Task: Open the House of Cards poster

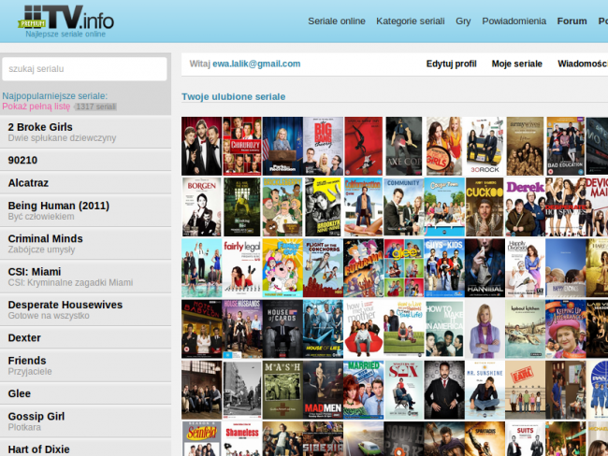Action: [x=282, y=329]
